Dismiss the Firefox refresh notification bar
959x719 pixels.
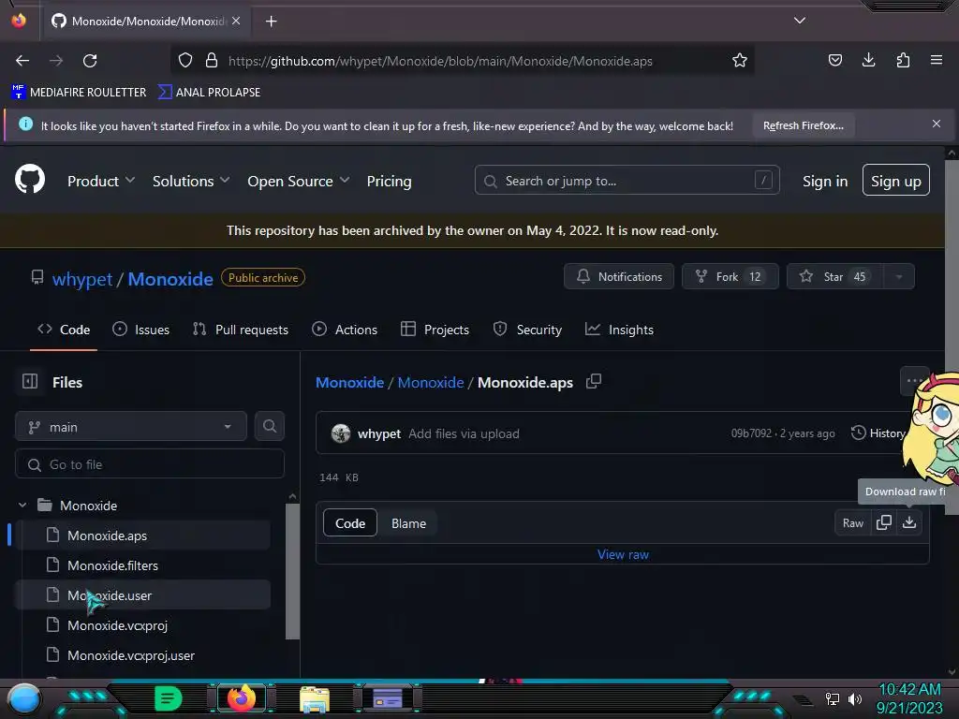point(936,125)
